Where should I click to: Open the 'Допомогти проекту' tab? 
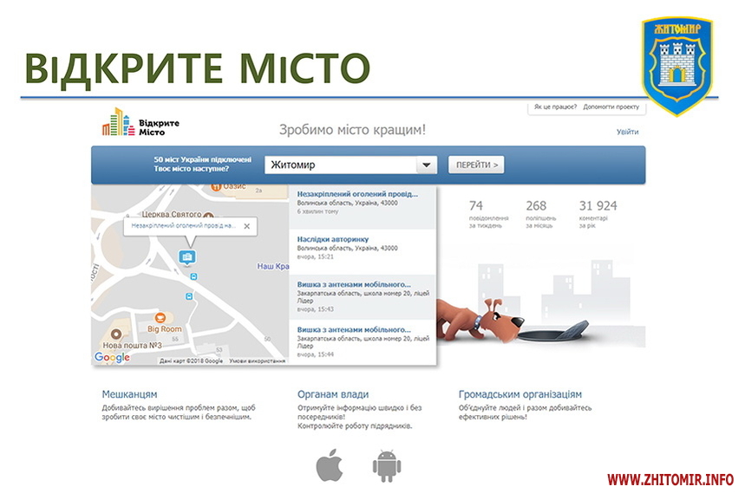611,107
